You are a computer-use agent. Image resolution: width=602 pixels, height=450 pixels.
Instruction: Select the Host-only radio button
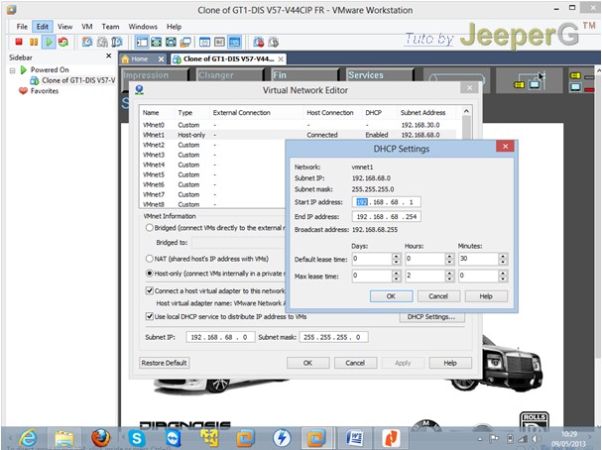(x=150, y=274)
